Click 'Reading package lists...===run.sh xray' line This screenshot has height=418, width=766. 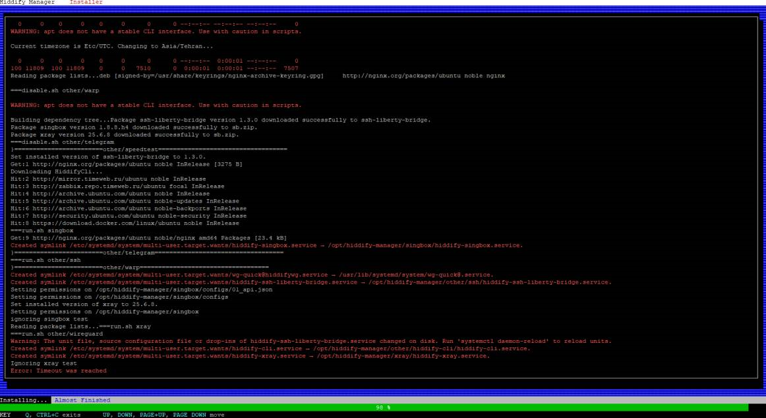(80, 326)
